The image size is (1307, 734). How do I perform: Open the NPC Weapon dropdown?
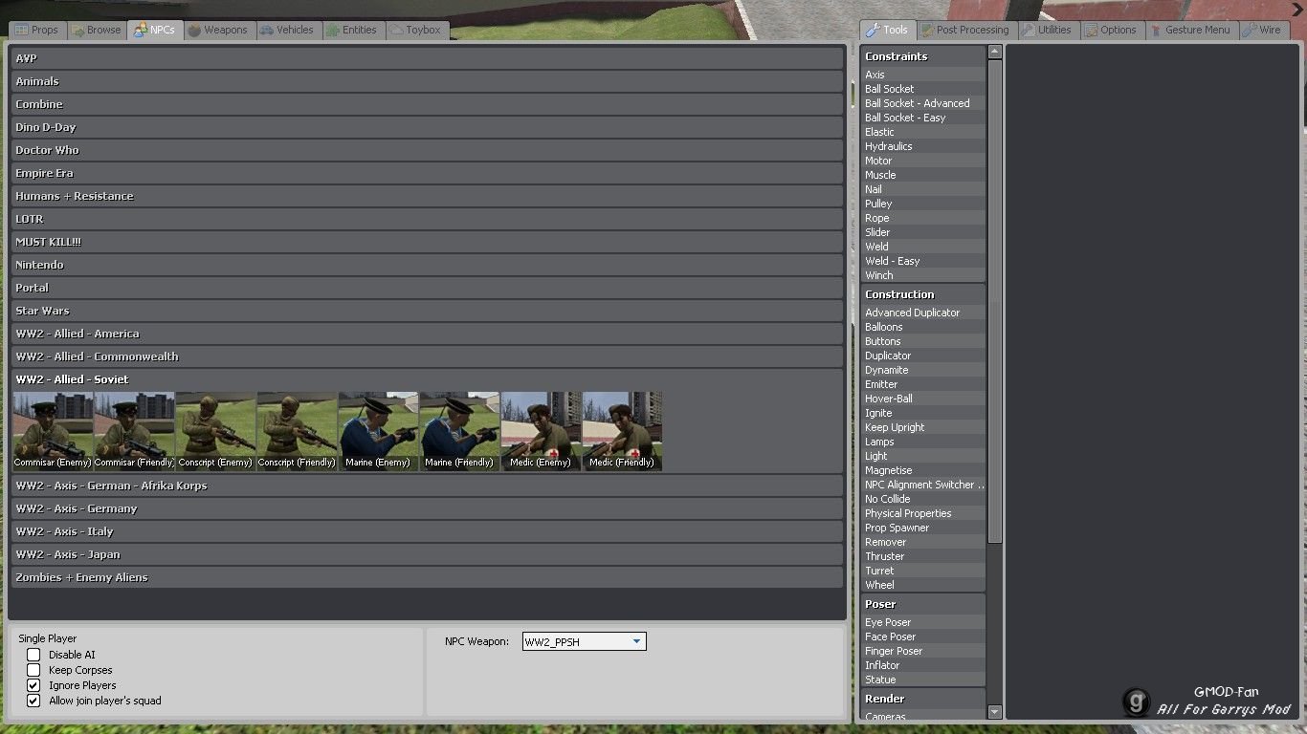[x=584, y=642]
